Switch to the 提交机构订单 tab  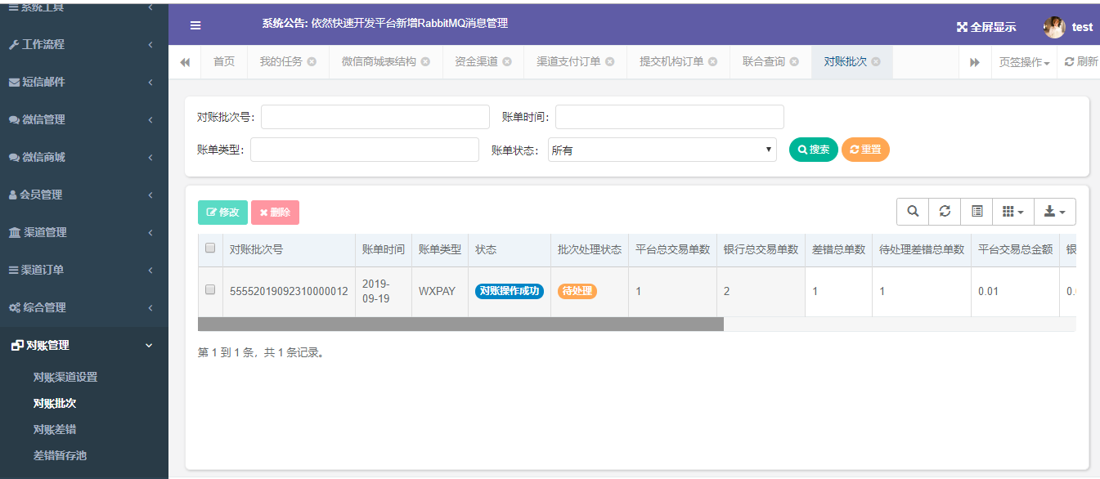coord(671,62)
